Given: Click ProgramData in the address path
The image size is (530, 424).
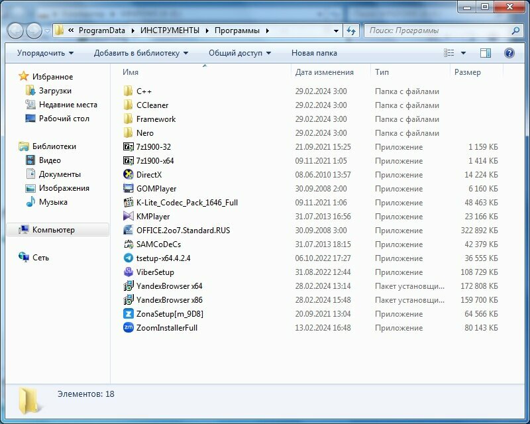Looking at the screenshot, I should coord(102,30).
